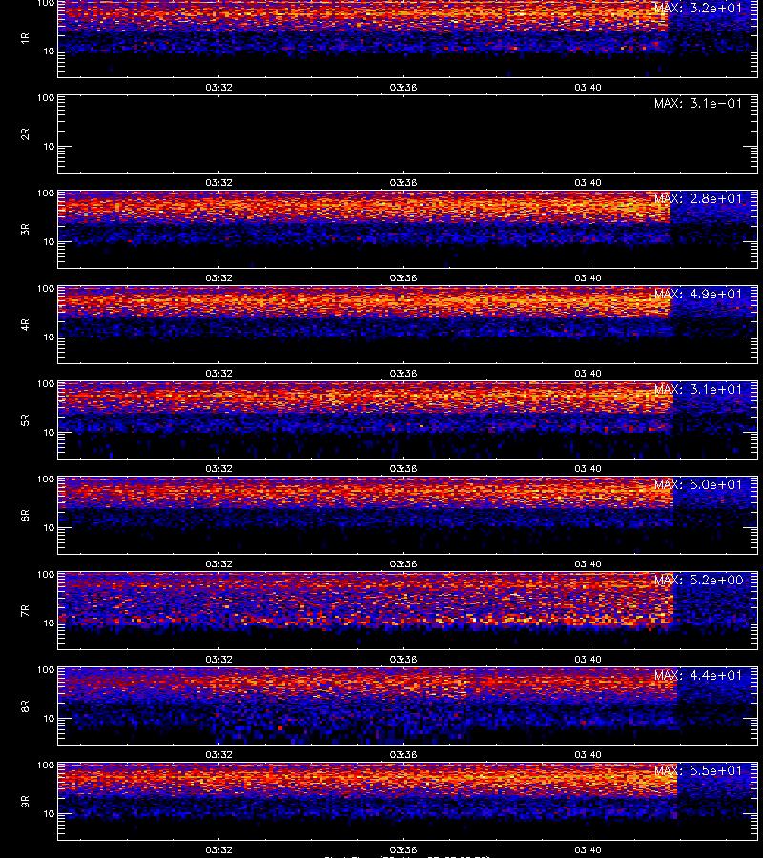This screenshot has height=858, width=763.
Task: Click the 03:32 tick label under panel 7R
Action: [219, 660]
